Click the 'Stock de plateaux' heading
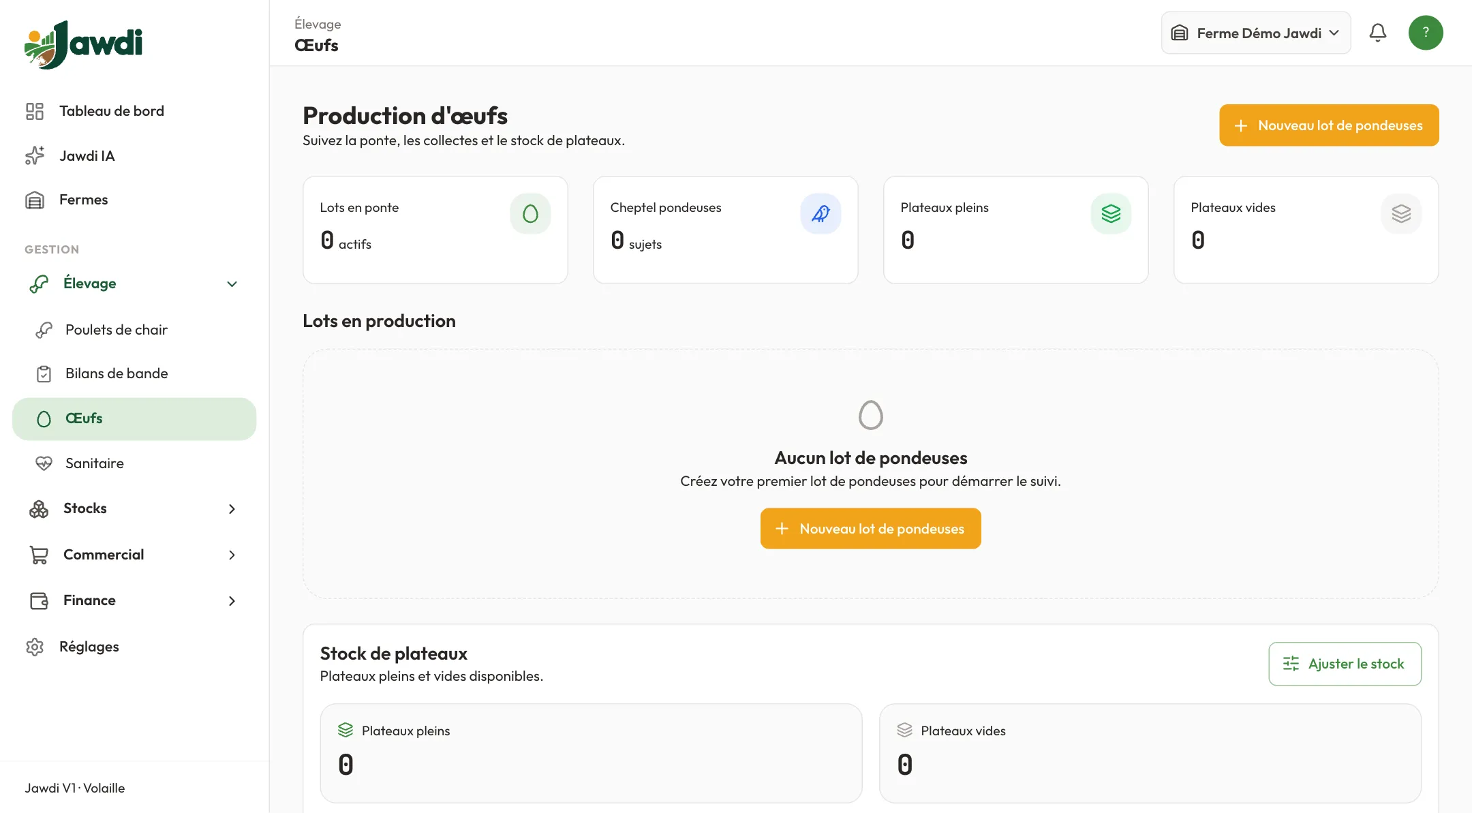The width and height of the screenshot is (1472, 813). pyautogui.click(x=393, y=654)
